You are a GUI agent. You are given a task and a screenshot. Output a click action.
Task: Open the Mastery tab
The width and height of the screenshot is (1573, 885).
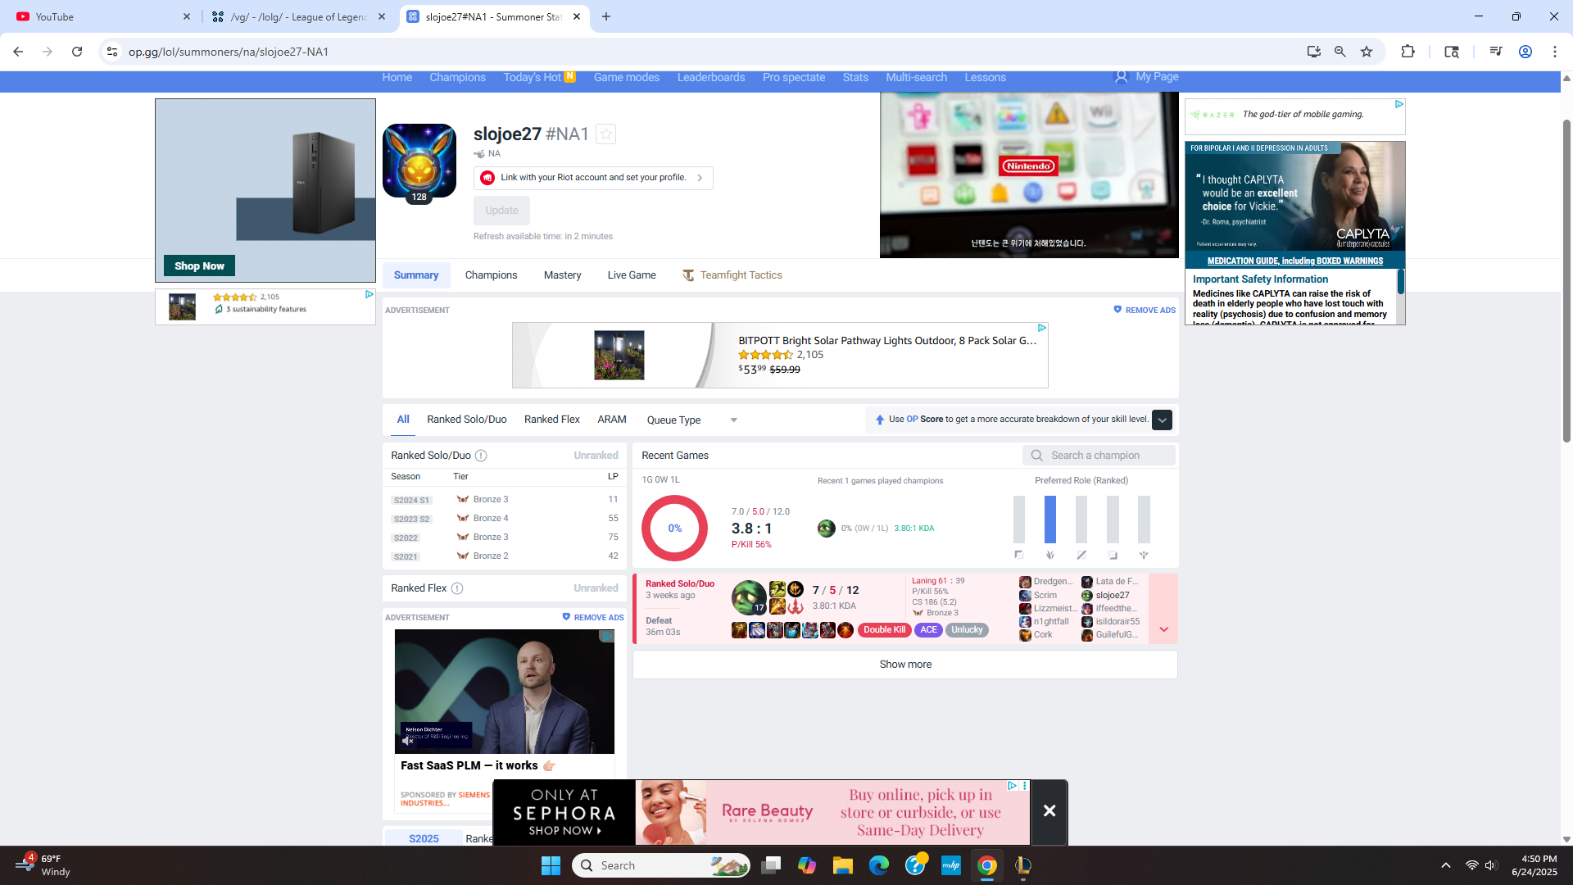click(x=562, y=275)
